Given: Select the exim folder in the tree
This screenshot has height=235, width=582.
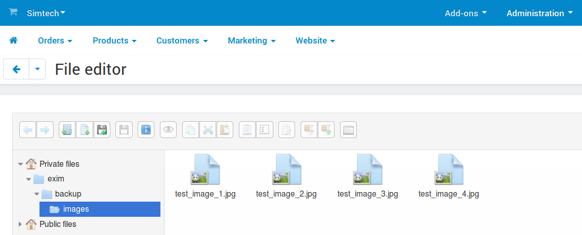Looking at the screenshot, I should [56, 179].
